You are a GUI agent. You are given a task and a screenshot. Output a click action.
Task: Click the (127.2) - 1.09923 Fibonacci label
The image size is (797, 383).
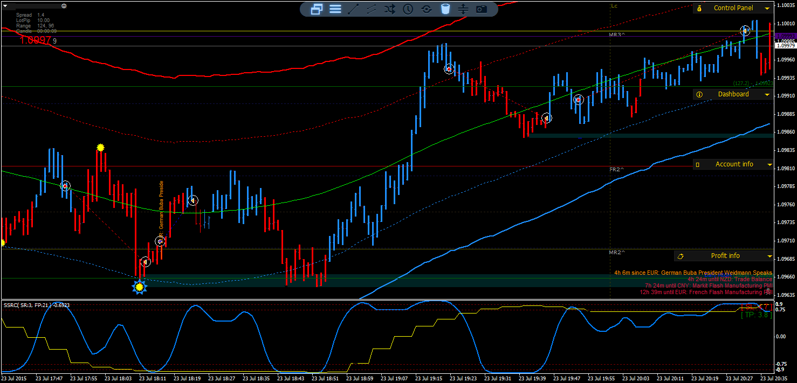[753, 83]
